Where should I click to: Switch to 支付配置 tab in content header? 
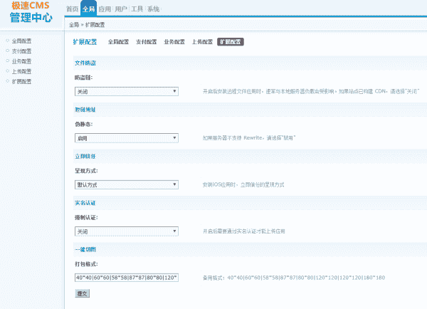click(x=146, y=42)
